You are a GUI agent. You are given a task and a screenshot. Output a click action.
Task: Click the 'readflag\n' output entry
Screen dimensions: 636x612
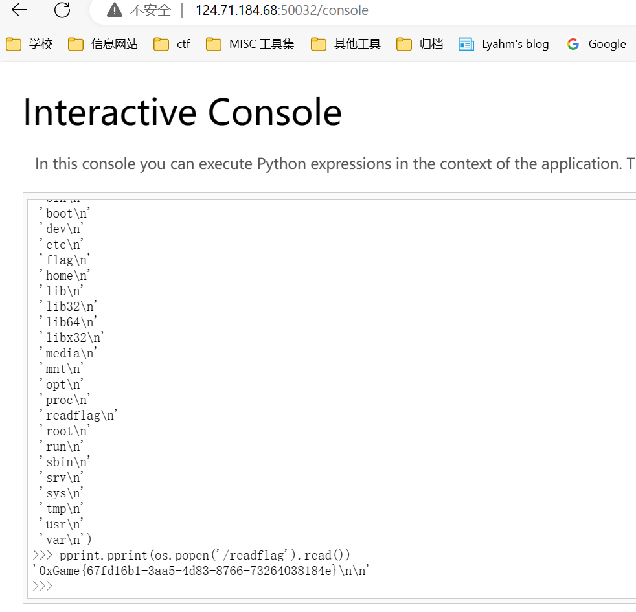78,415
